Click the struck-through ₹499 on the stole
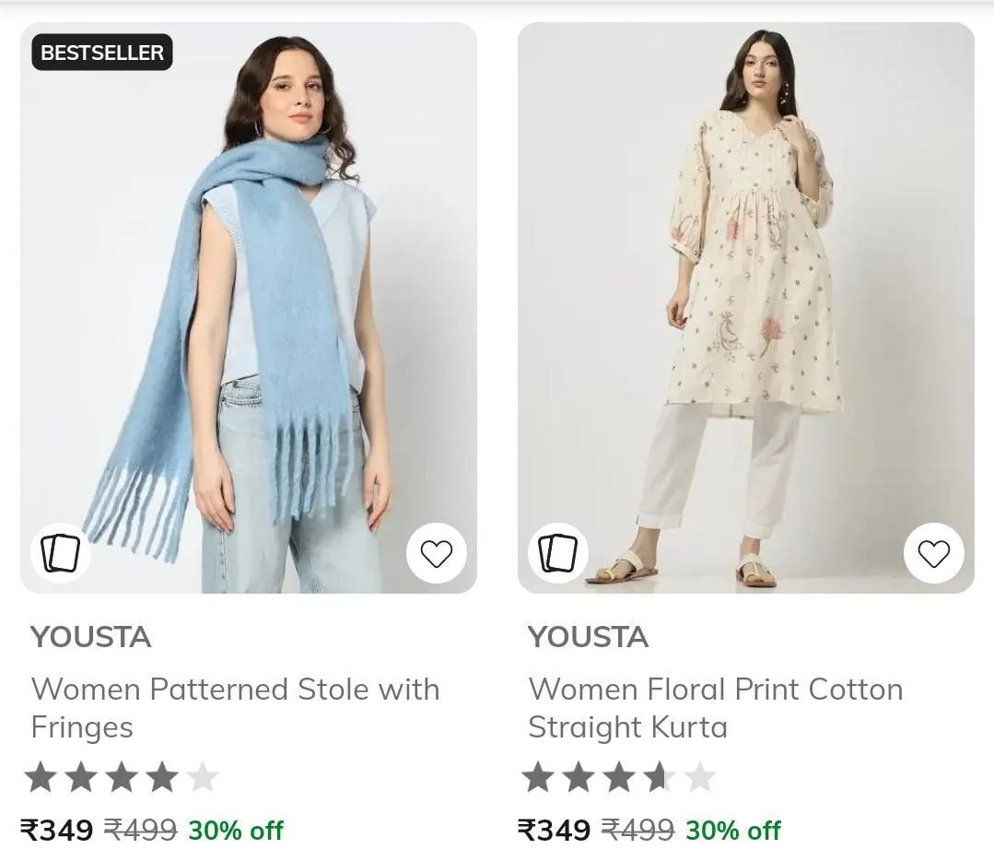Viewport: 994px width, 861px height. pos(140,830)
